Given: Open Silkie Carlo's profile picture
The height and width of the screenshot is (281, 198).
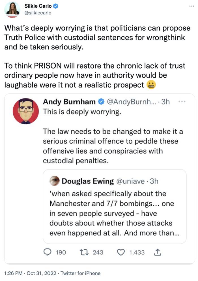Looking at the screenshot, I should tap(12, 10).
